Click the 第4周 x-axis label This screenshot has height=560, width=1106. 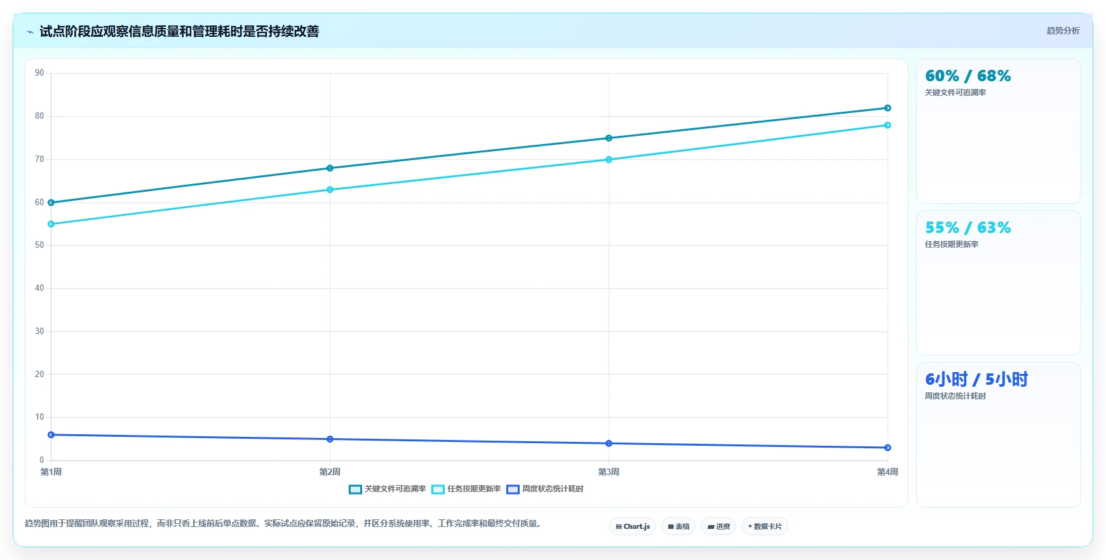(x=887, y=472)
